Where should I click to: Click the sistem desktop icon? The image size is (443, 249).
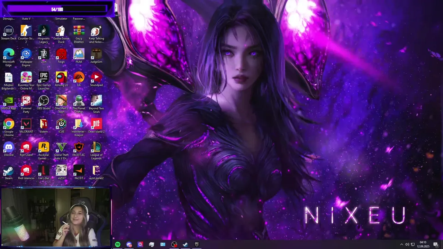click(x=44, y=126)
